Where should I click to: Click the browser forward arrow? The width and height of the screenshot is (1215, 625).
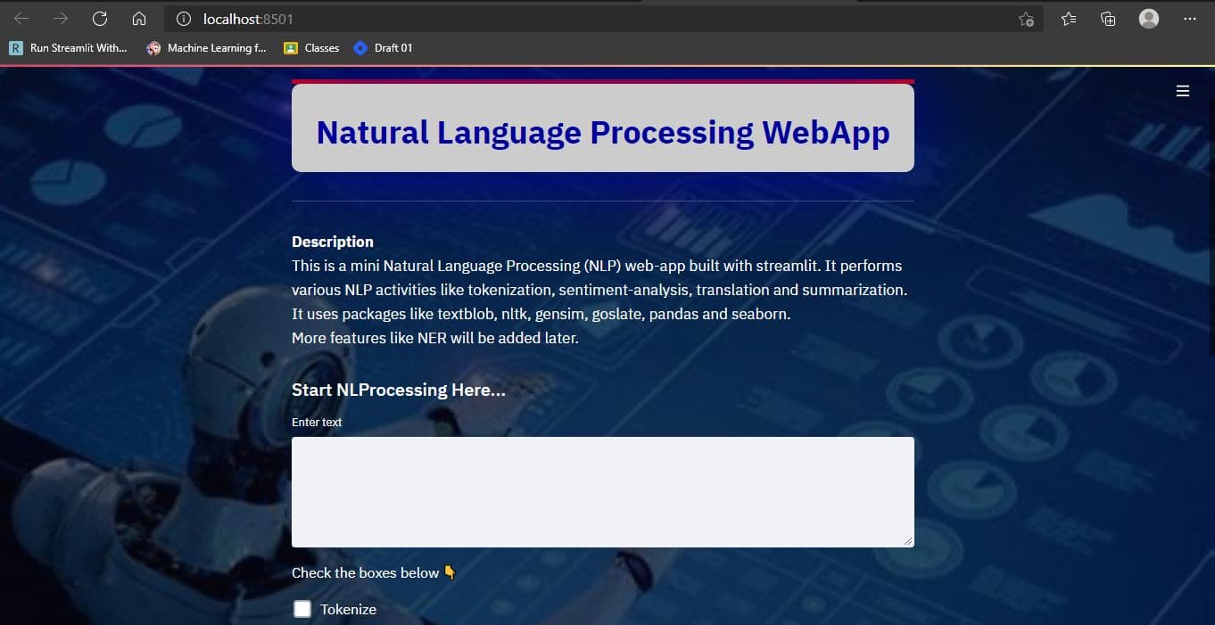click(x=61, y=19)
